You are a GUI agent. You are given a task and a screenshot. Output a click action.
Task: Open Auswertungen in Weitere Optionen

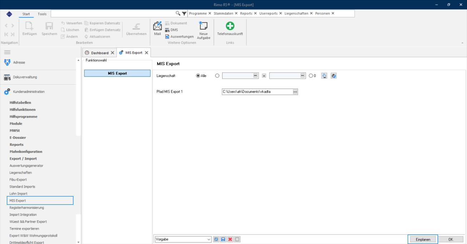tap(179, 36)
